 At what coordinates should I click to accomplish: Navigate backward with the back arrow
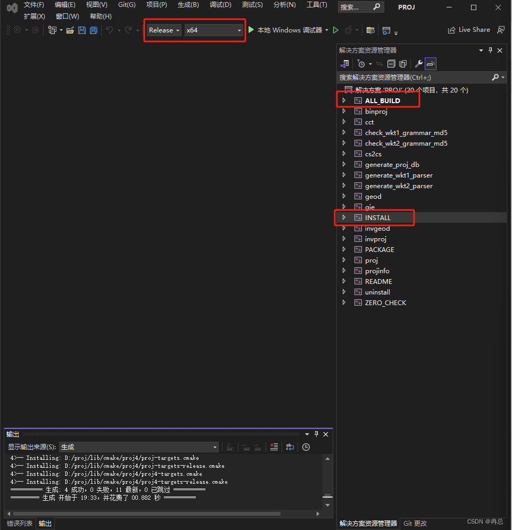17,30
